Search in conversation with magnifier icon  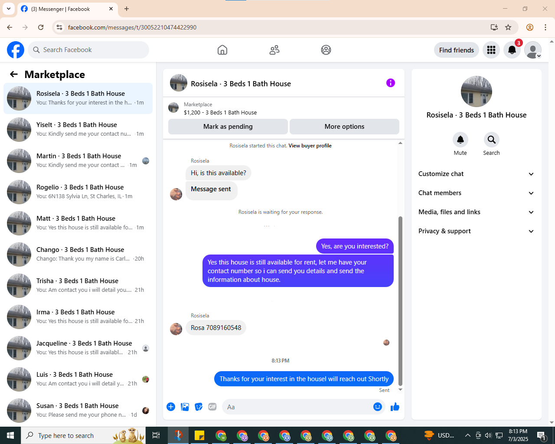[x=492, y=140]
